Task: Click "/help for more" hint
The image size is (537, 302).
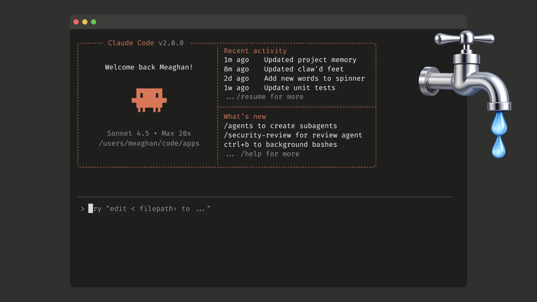Action: point(270,154)
